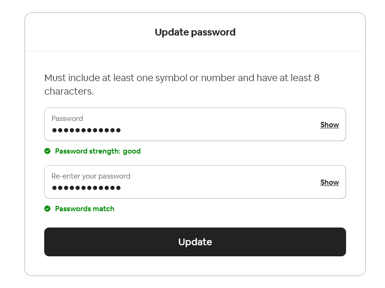Image resolution: width=385 pixels, height=288 pixels.
Task: Click the 'Update password' heading
Action: tap(195, 32)
